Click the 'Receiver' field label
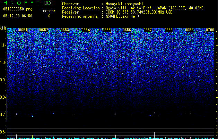 click(x=70, y=12)
